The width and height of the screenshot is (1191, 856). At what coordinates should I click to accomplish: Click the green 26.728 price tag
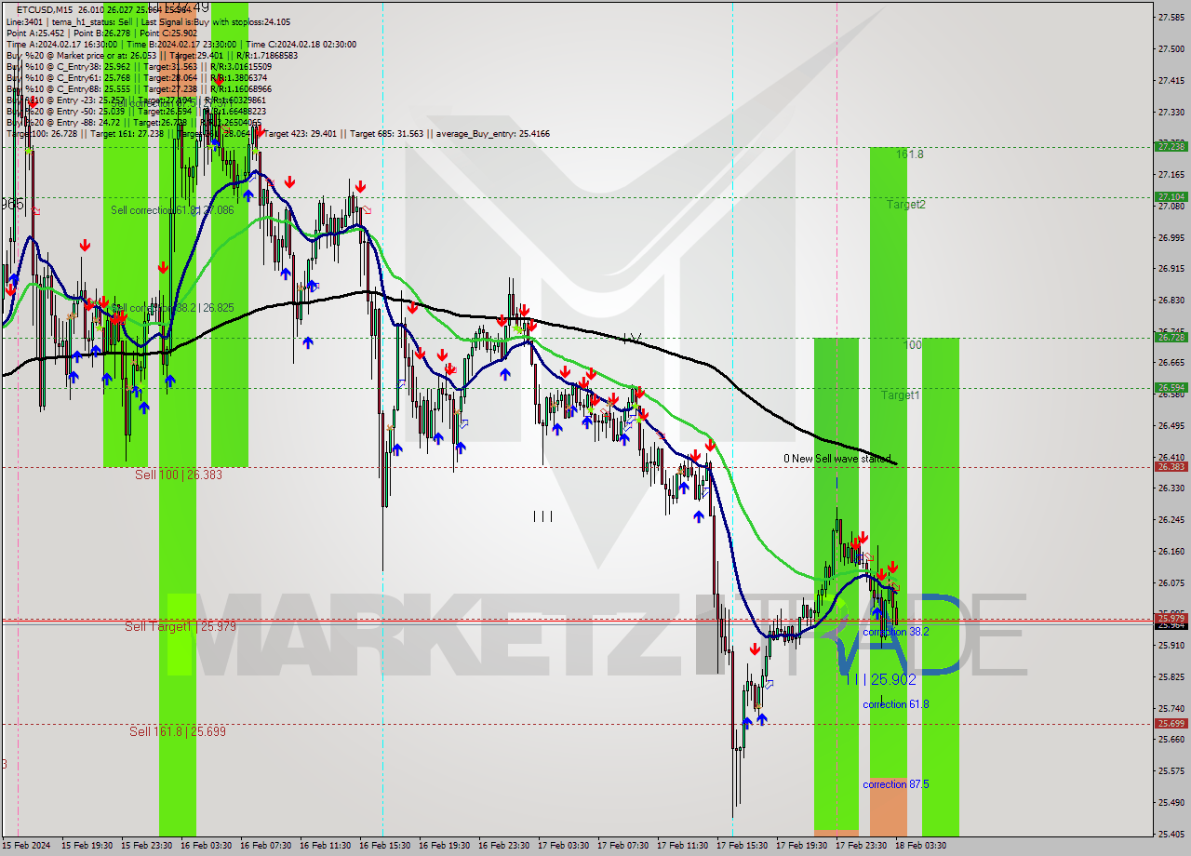[1171, 337]
